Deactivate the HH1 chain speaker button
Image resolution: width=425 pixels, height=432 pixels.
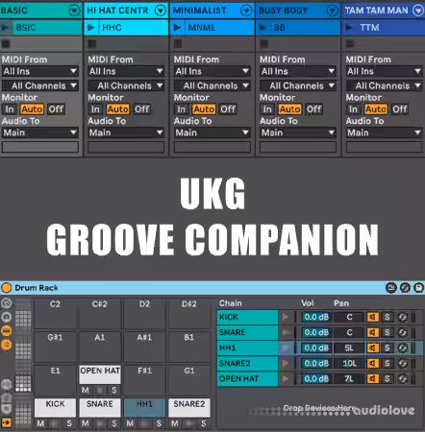click(x=372, y=348)
